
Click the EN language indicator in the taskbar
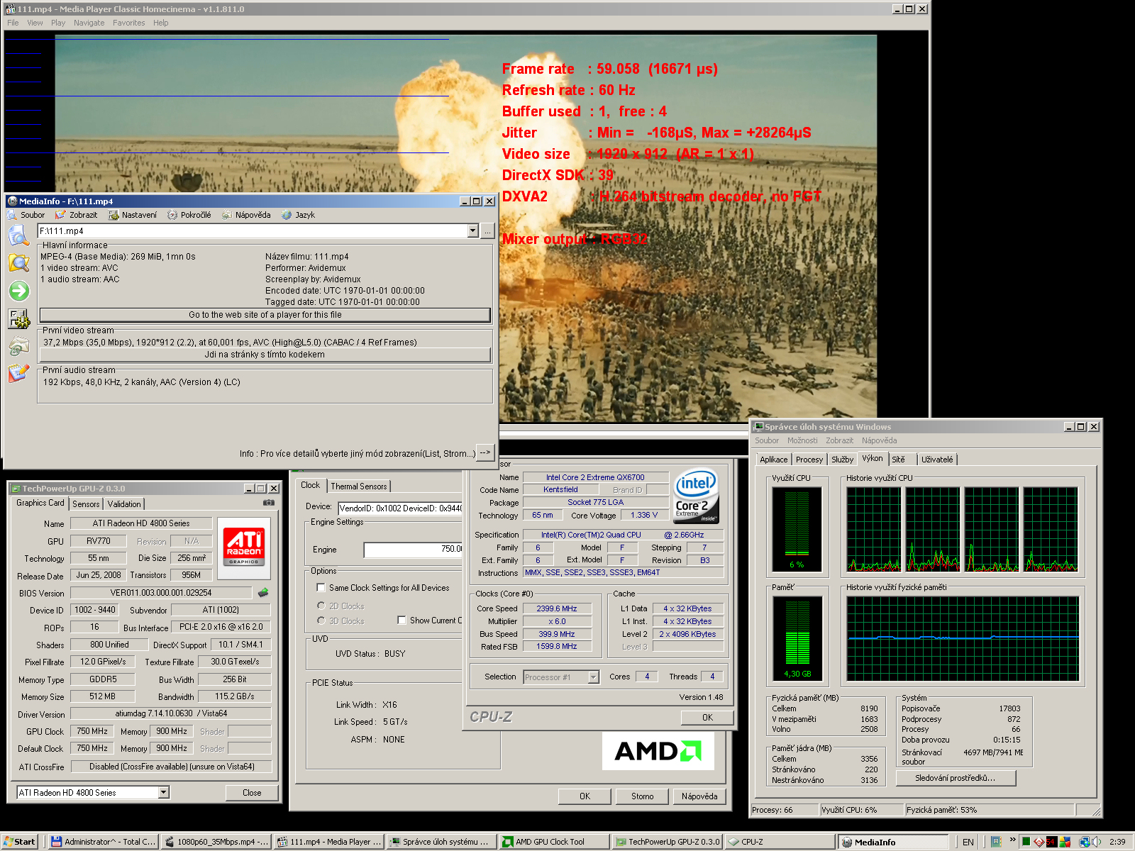coord(968,842)
